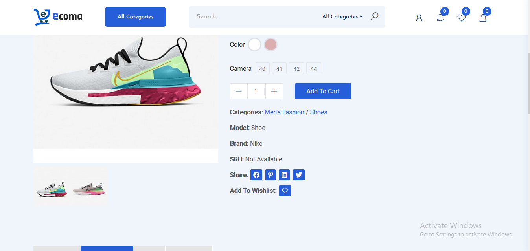Share product on Twitter
This screenshot has height=251, width=530.
point(299,175)
